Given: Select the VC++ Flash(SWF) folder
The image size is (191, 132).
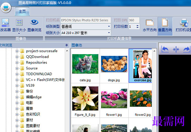Looking at the screenshot, I should click(45, 80).
